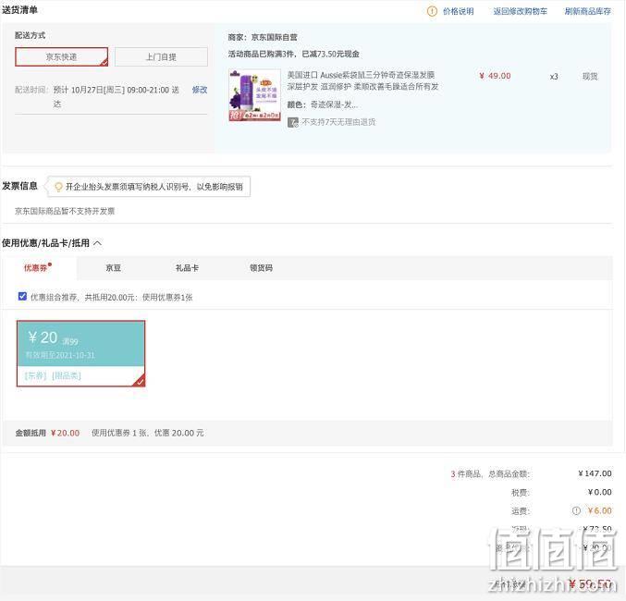Screen dimensions: 626x601
Task: Choose 上门自提 pickup option
Action: pyautogui.click(x=161, y=56)
